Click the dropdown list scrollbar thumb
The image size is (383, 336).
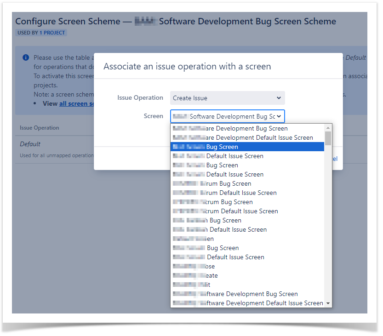point(328,138)
